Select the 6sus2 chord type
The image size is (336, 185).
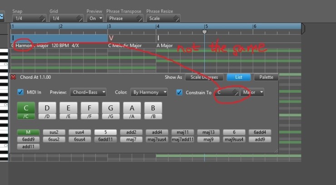click(54, 139)
